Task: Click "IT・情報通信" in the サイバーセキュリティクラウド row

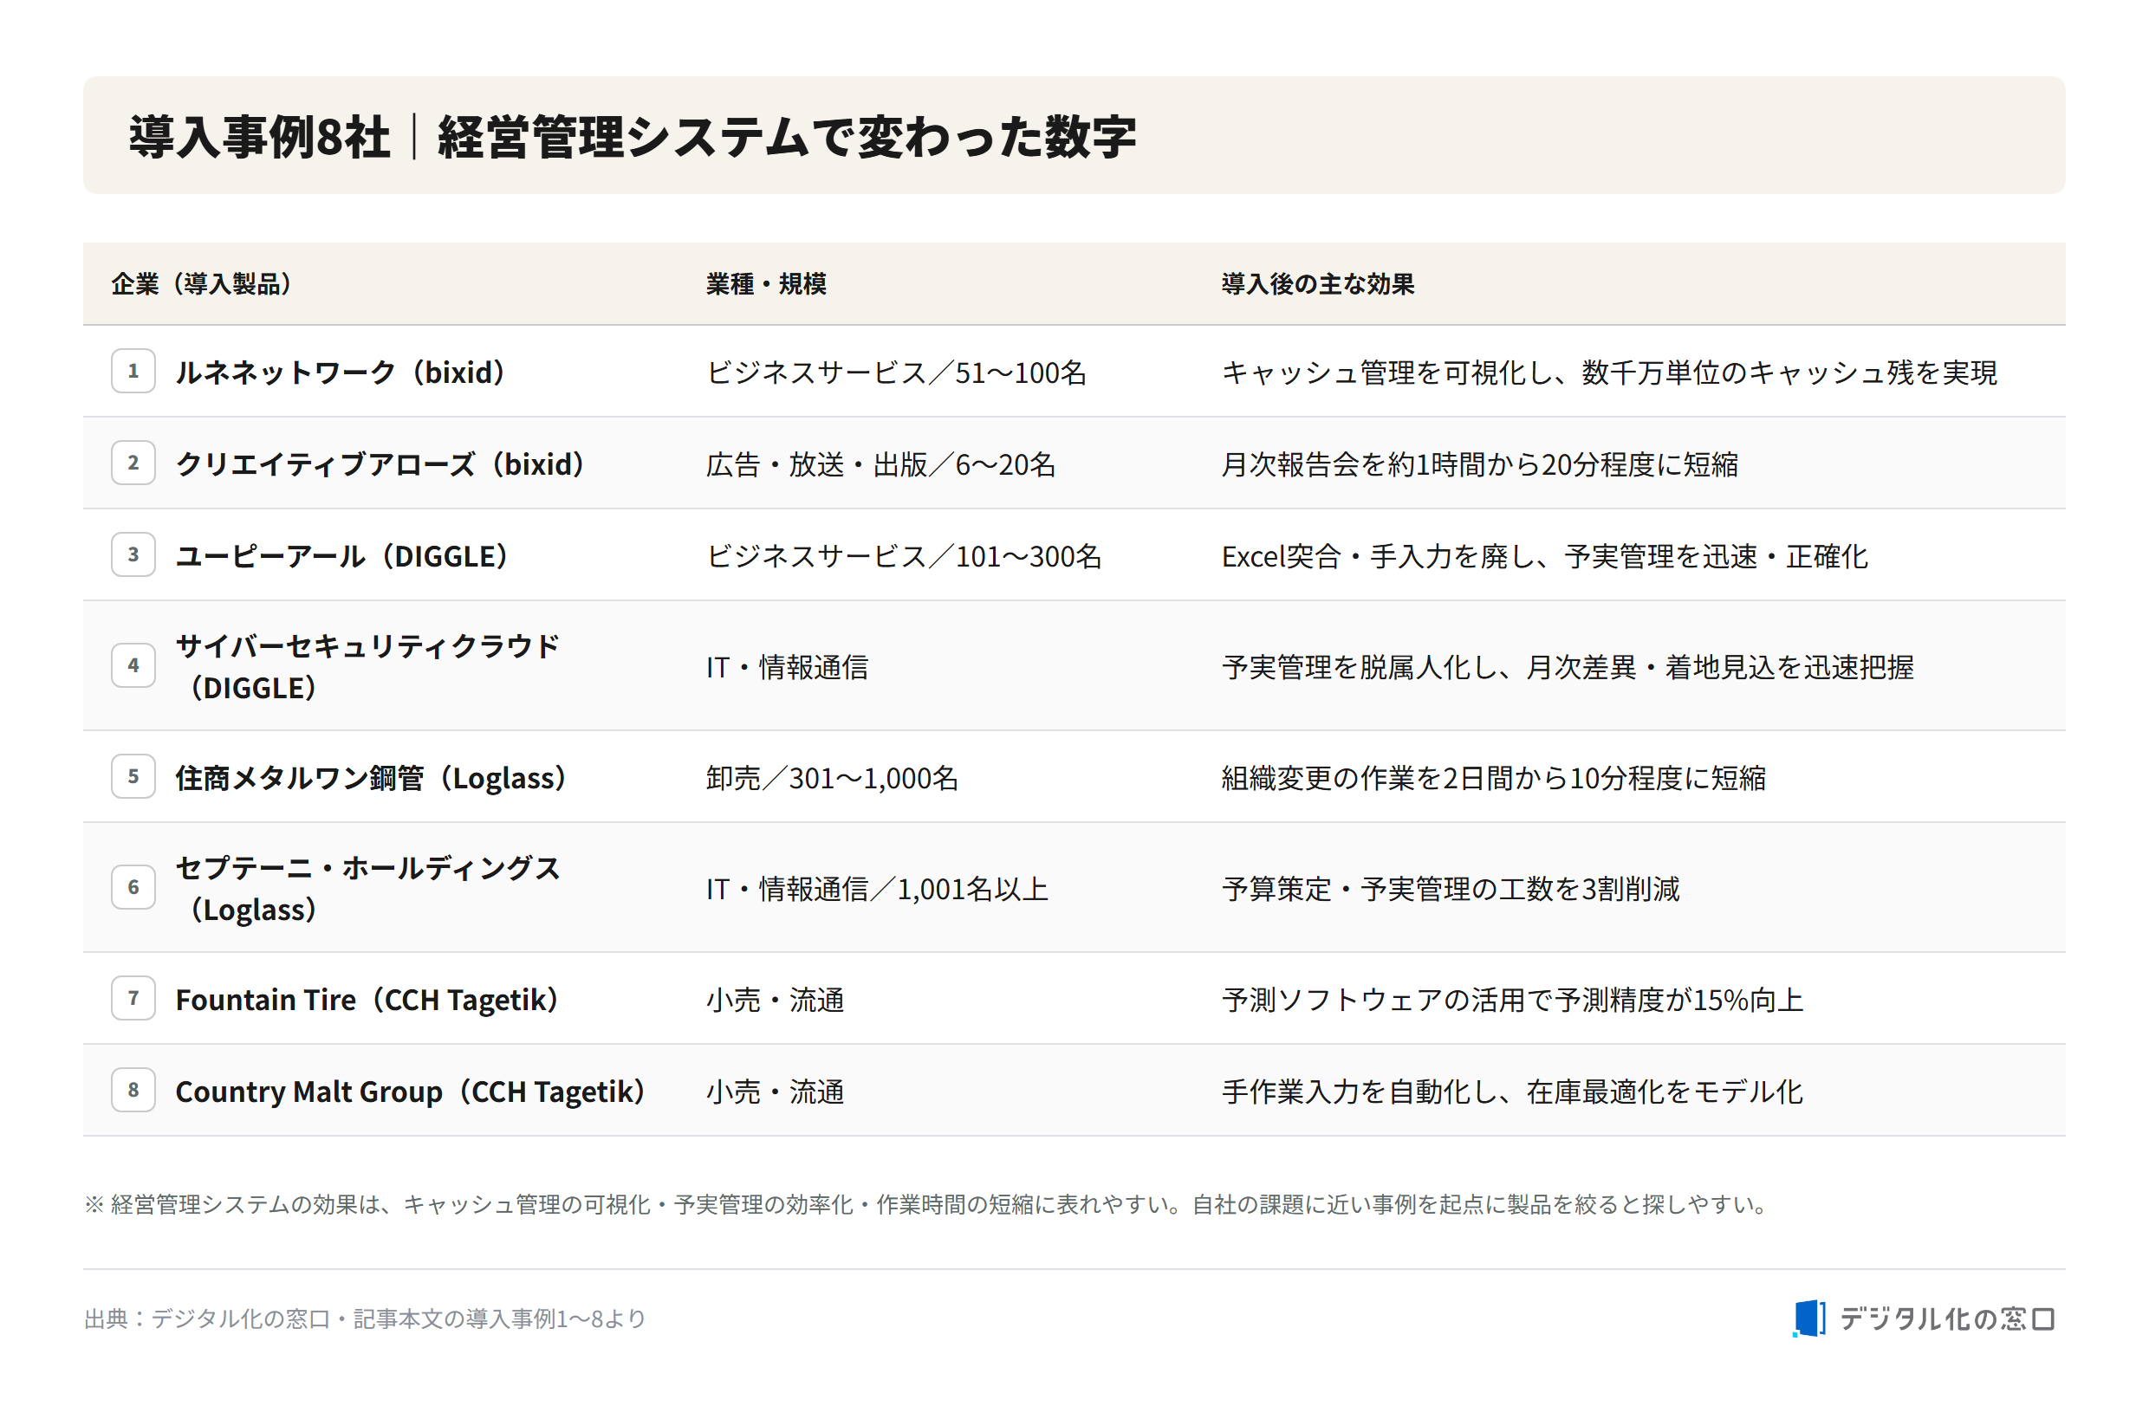Action: [x=787, y=667]
